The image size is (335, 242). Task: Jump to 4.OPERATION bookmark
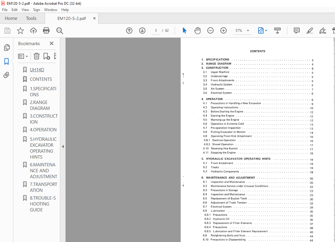[x=43, y=130]
